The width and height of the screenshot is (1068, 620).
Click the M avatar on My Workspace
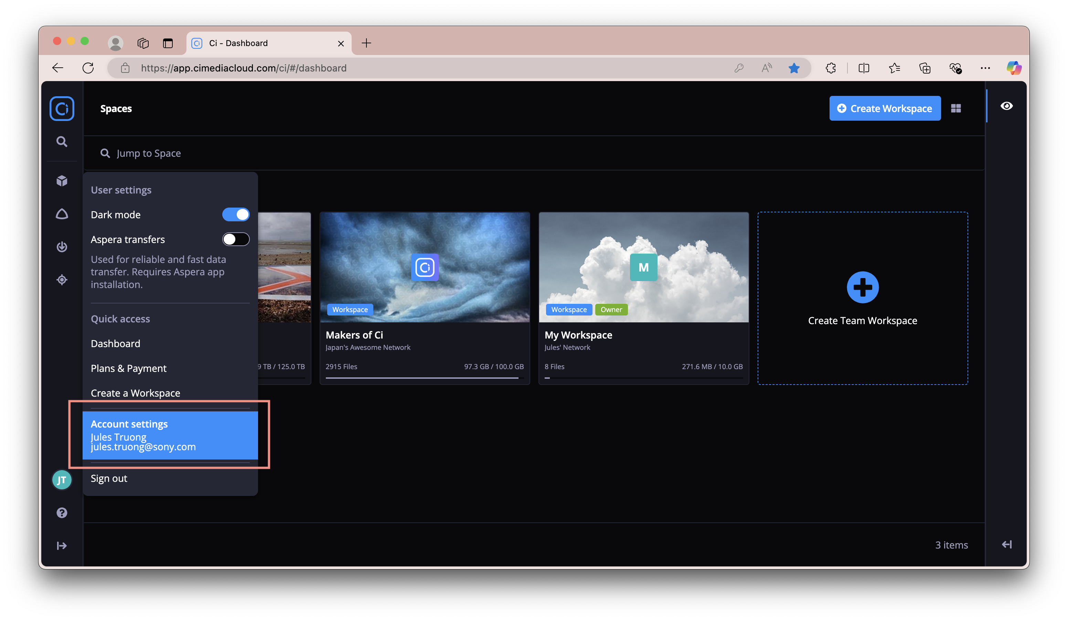644,267
